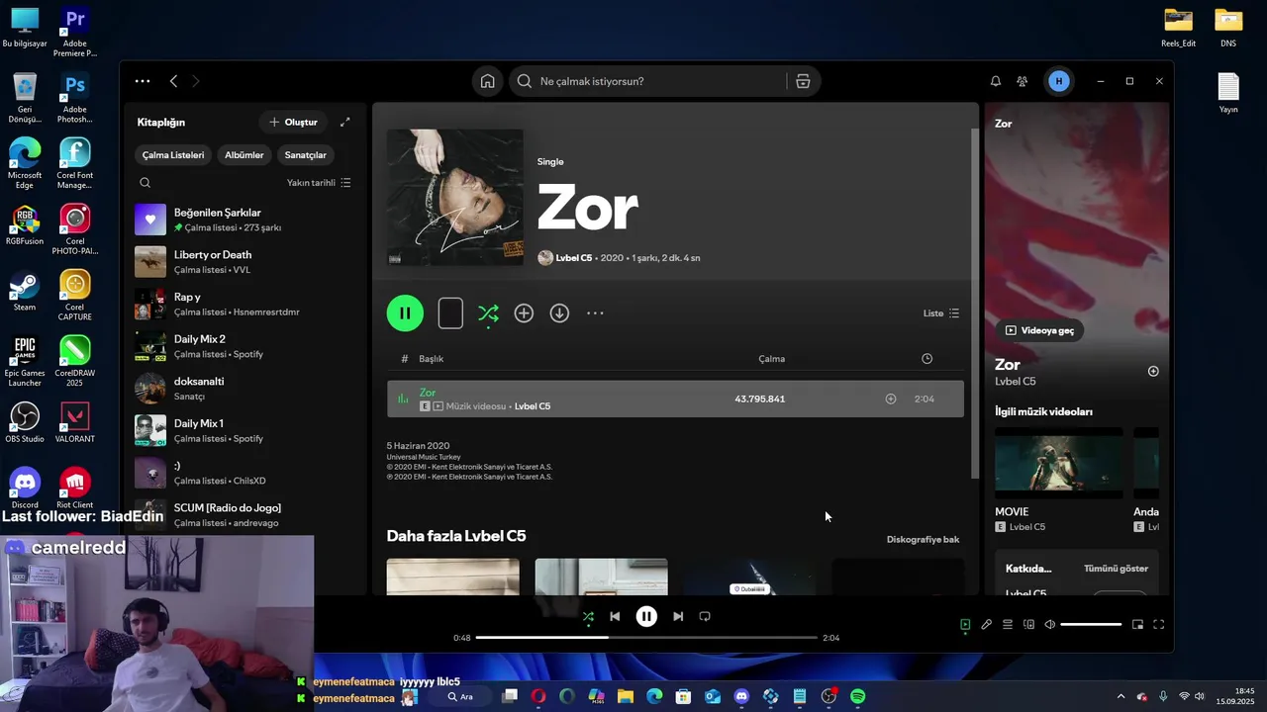Enter full screen mode

point(1159,624)
